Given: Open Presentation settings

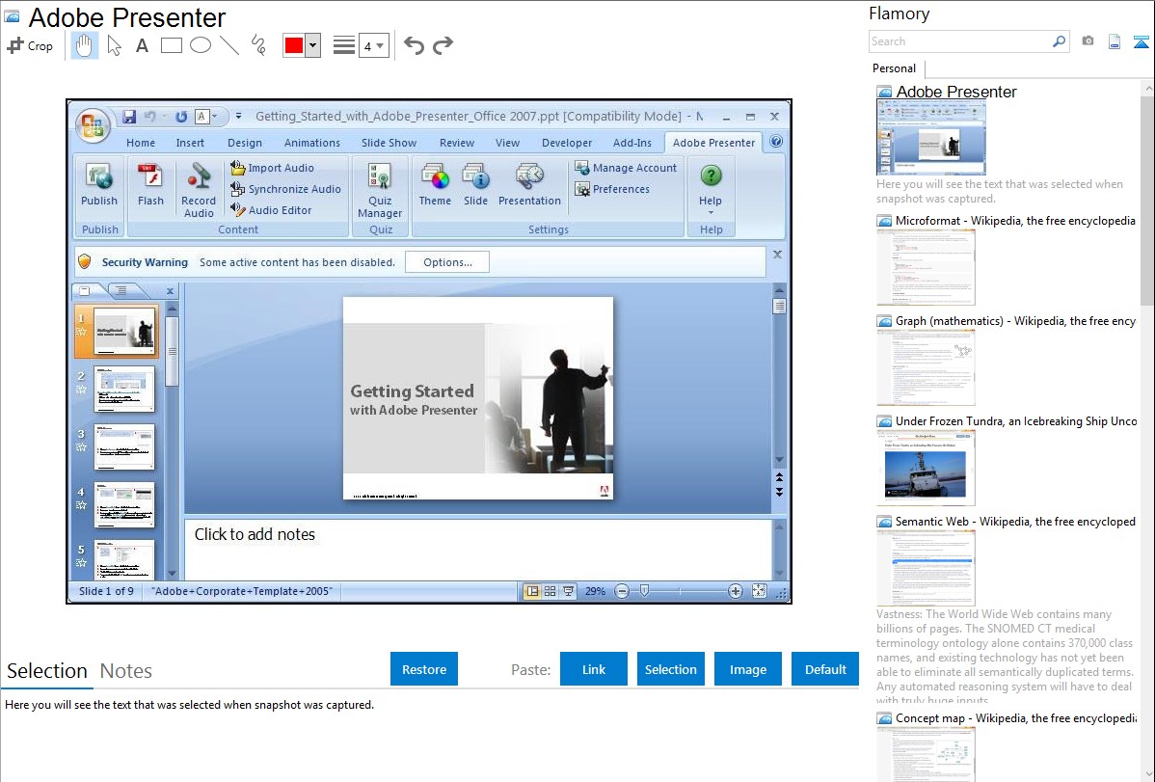Looking at the screenshot, I should point(529,184).
